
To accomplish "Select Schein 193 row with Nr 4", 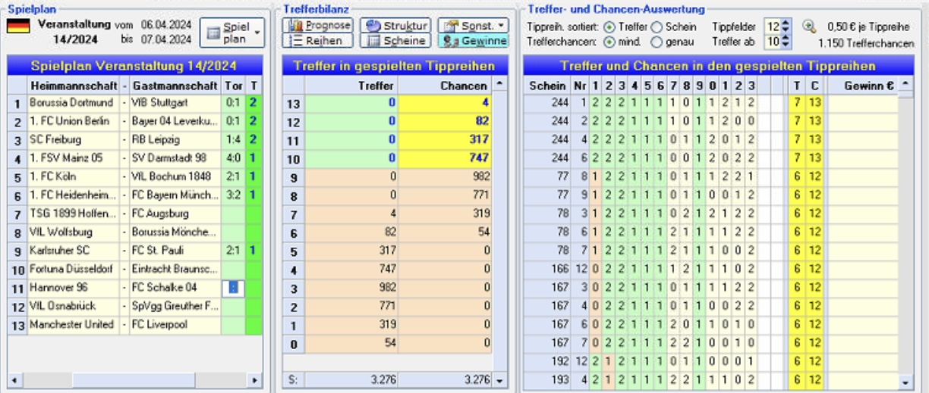I will (x=711, y=379).
